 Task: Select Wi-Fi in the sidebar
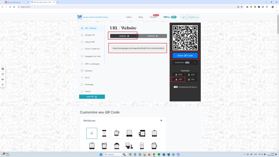[x=92, y=78]
